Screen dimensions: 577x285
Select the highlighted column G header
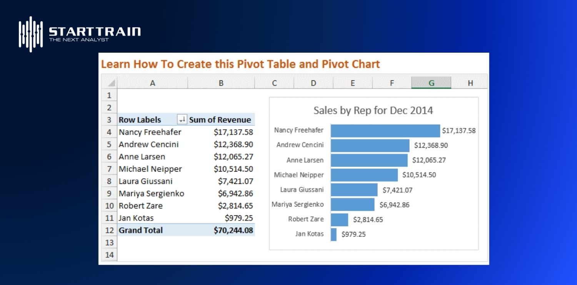[431, 83]
